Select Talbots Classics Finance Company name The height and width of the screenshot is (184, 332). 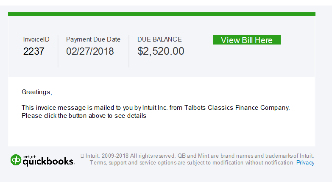(237, 108)
